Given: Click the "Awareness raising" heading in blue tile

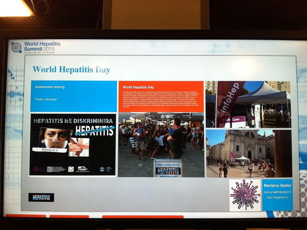Looking at the screenshot, I should 50,87.
